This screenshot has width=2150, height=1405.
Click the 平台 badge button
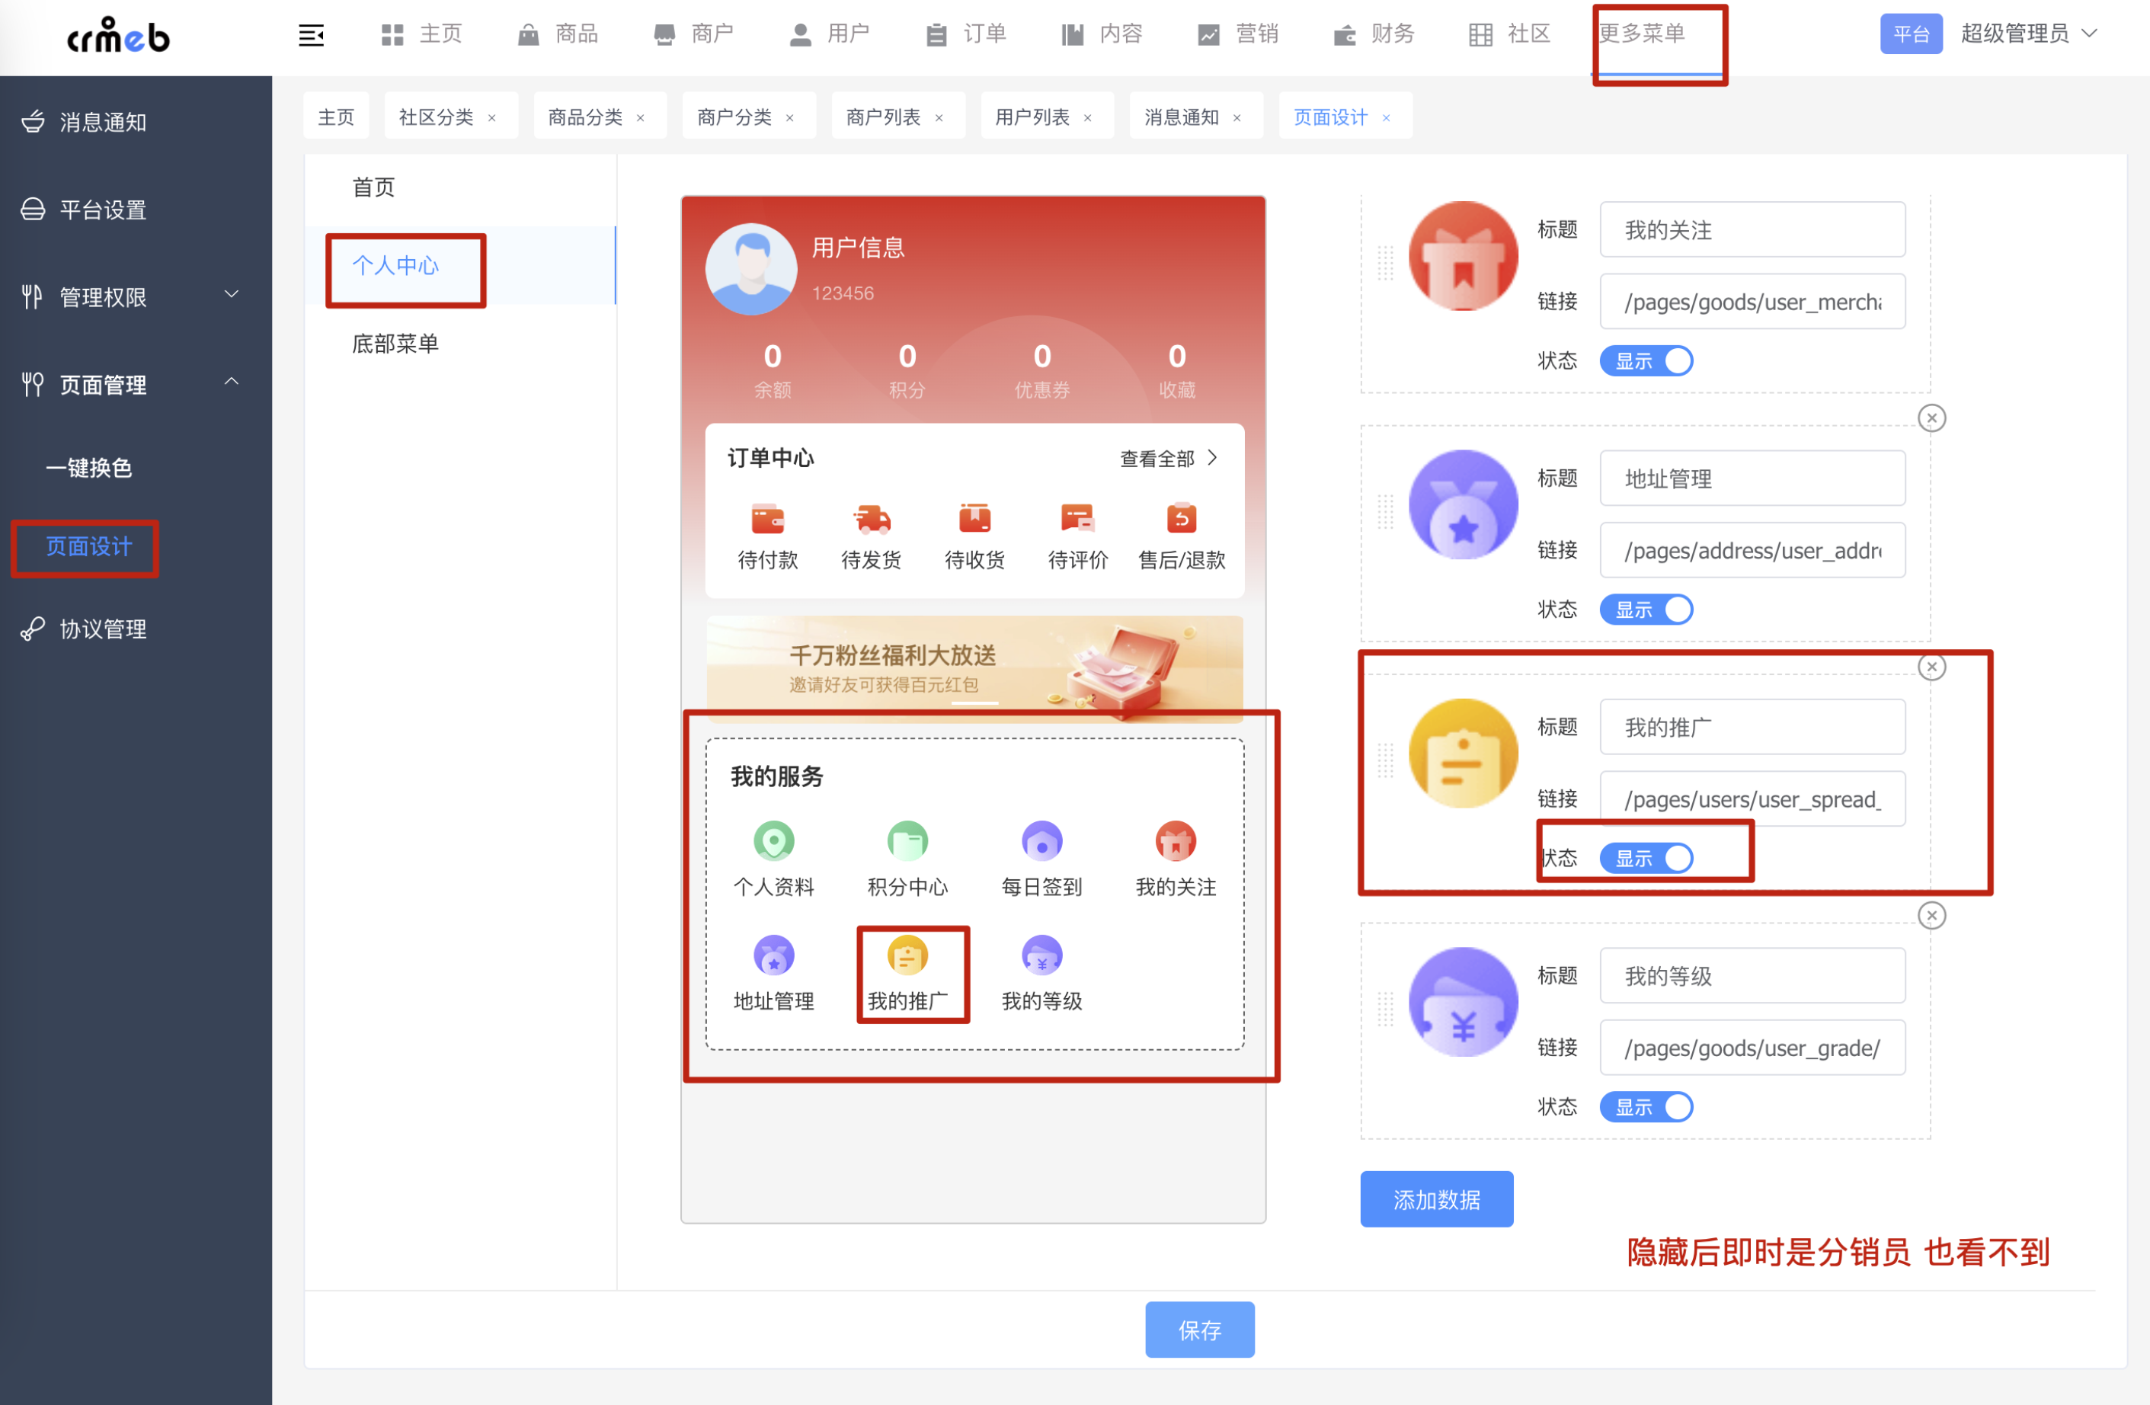(1911, 34)
